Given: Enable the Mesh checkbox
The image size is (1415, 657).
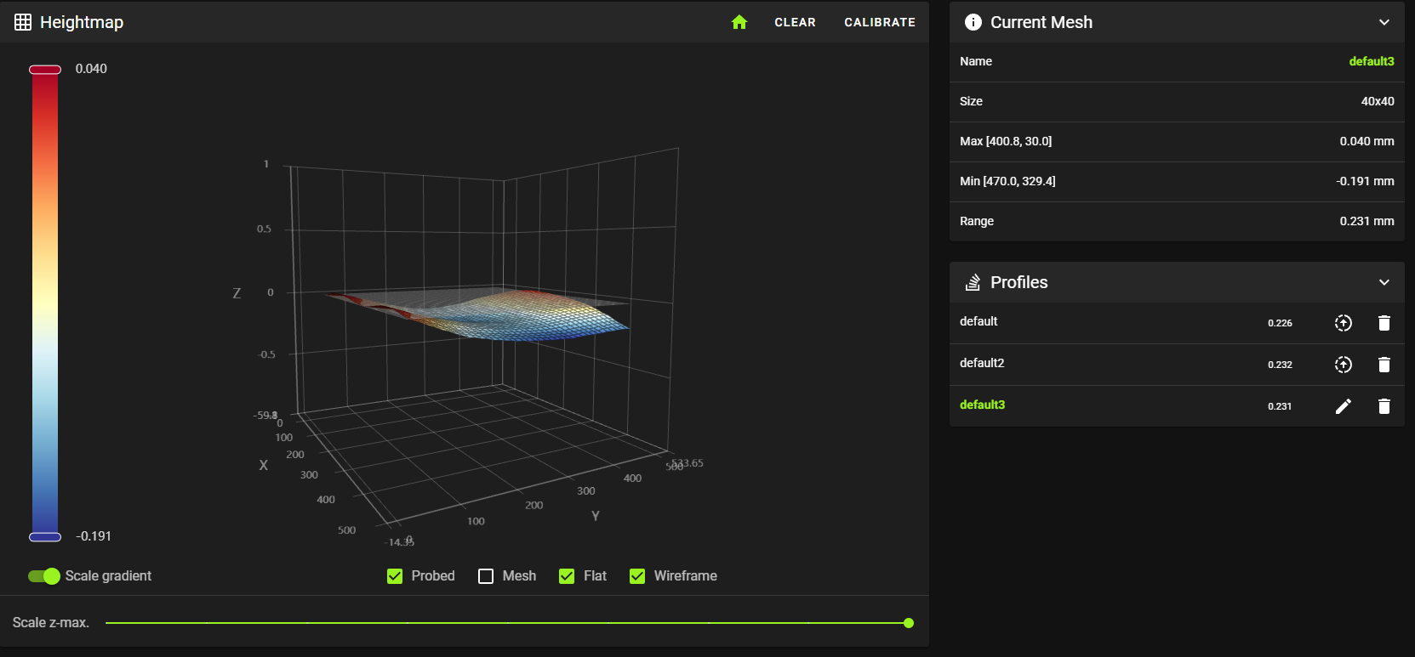Looking at the screenshot, I should tap(486, 576).
